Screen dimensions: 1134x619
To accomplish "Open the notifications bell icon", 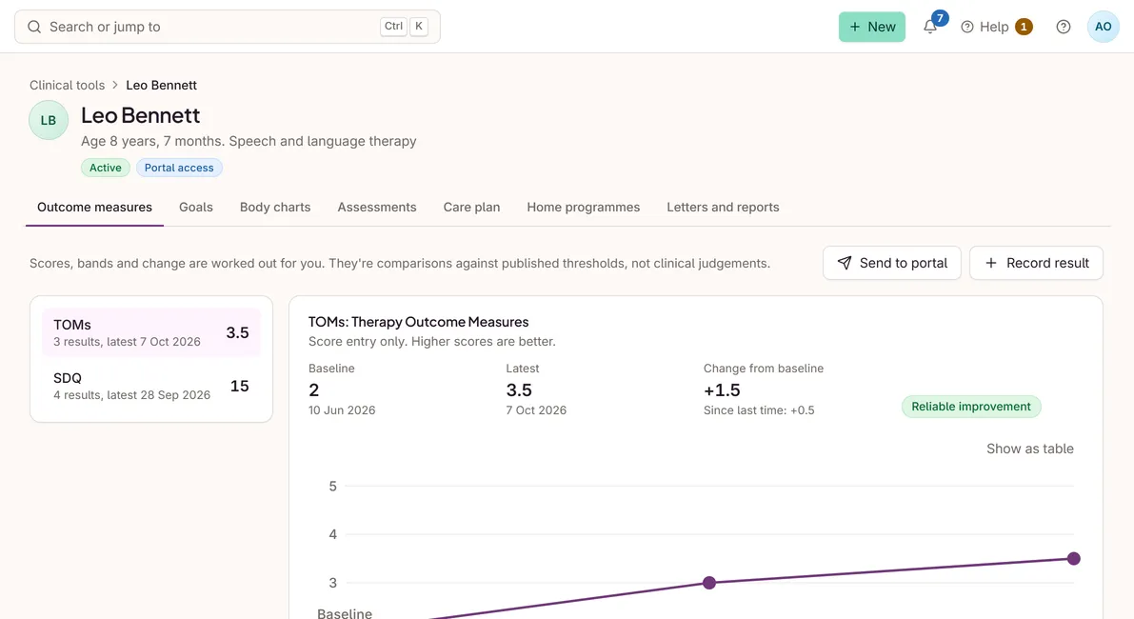I will tap(930, 27).
